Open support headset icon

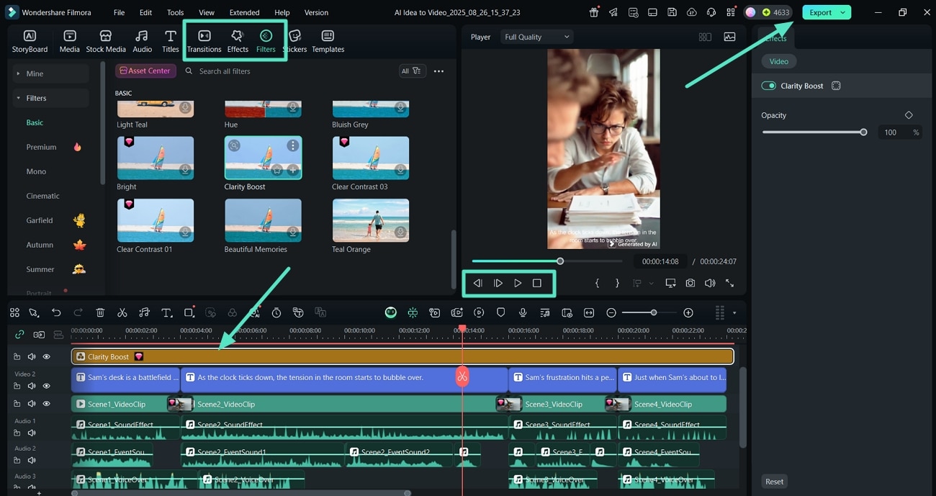pyautogui.click(x=711, y=12)
